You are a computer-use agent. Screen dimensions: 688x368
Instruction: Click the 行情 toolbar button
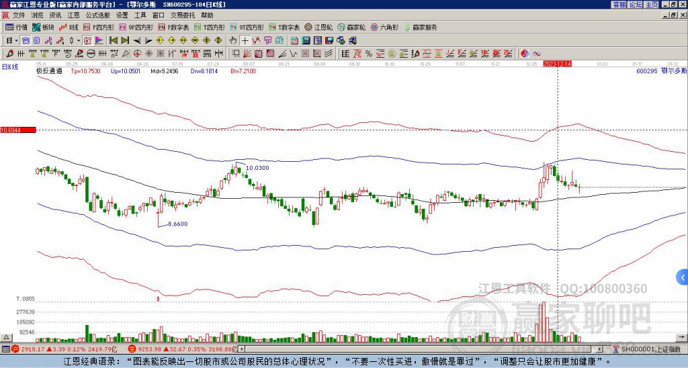click(x=17, y=27)
